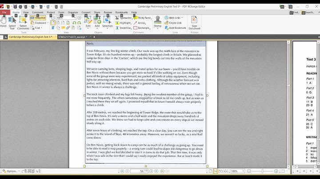The height and width of the screenshot is (179, 320).
Task: Open the attachments paperclip icon
Action: click(68, 28)
